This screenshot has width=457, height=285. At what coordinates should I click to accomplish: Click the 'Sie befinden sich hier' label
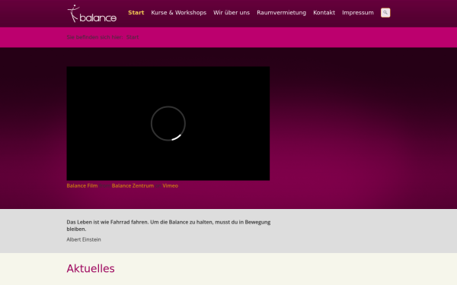pyautogui.click(x=94, y=37)
